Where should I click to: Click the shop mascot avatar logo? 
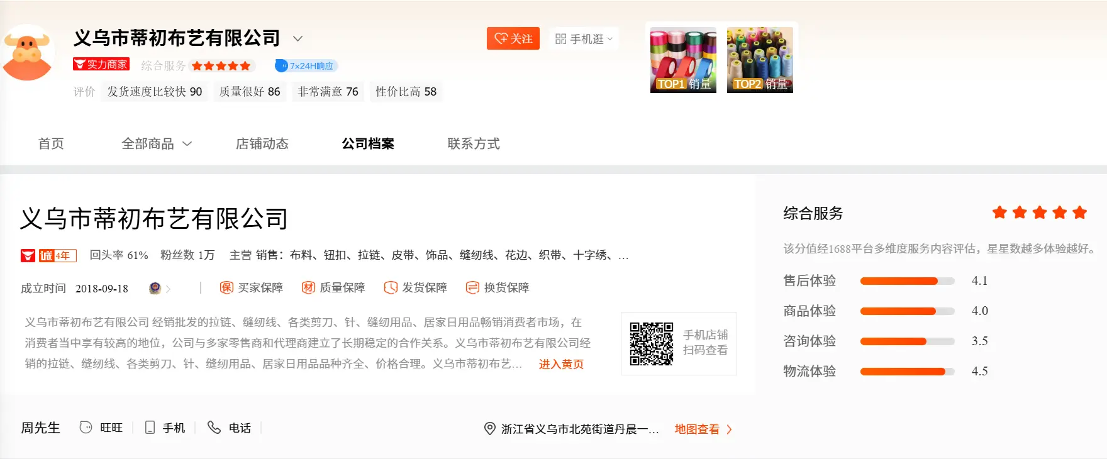(28, 53)
